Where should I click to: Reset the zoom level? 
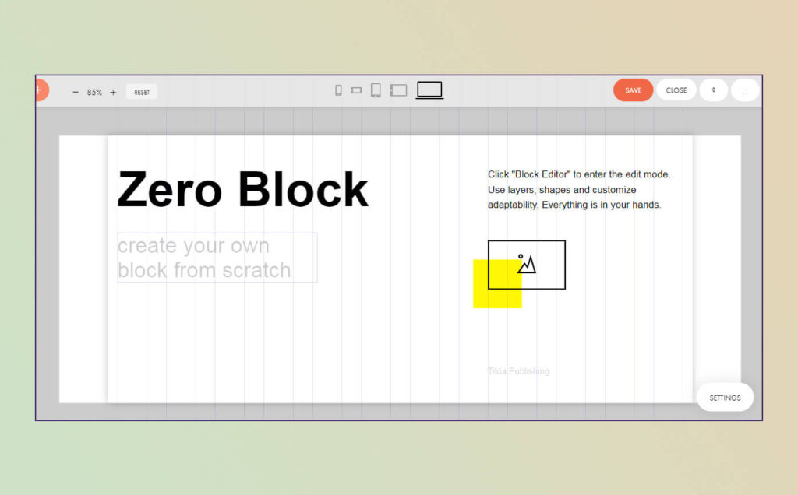[142, 92]
